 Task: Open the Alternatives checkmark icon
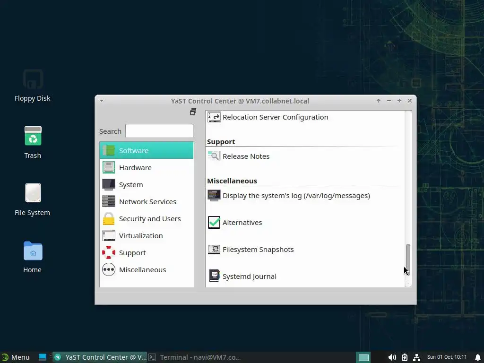pos(214,222)
